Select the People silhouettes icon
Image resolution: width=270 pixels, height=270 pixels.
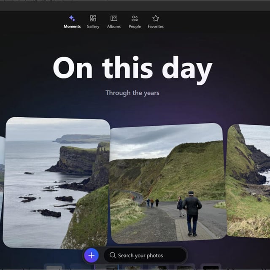click(135, 18)
